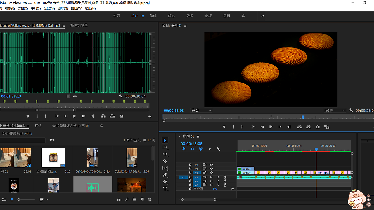The height and width of the screenshot is (210, 374).
Task: Select the Type tool
Action: (165, 189)
